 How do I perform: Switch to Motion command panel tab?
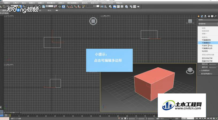coord(209,16)
